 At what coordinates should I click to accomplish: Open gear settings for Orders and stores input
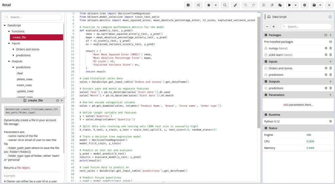click(x=326, y=68)
